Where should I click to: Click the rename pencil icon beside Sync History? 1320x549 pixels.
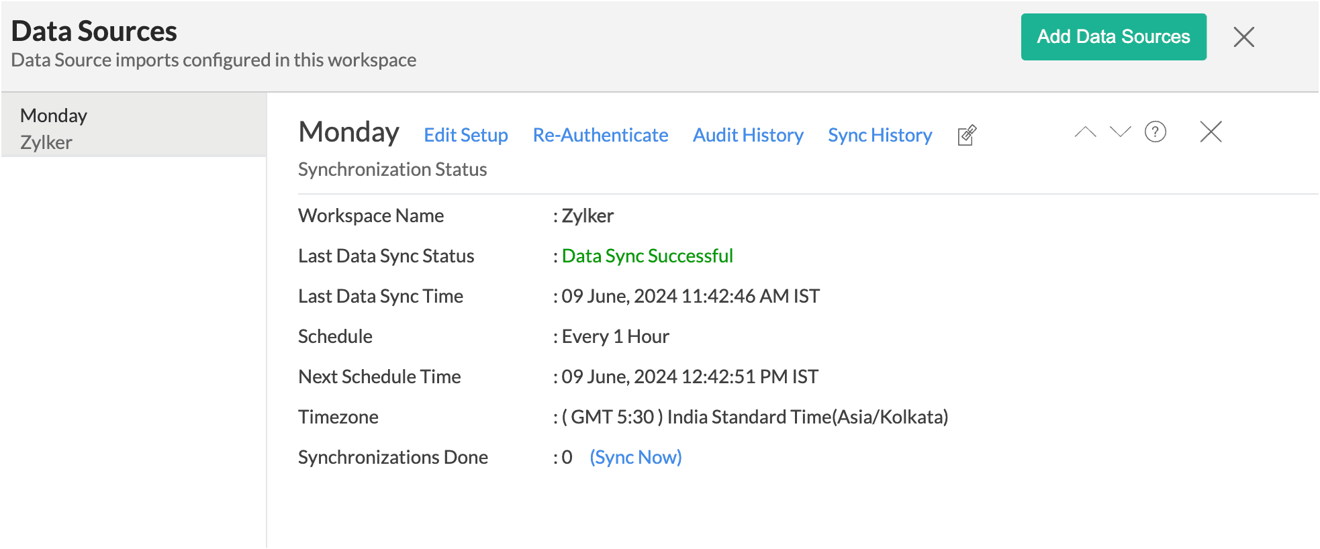click(967, 135)
